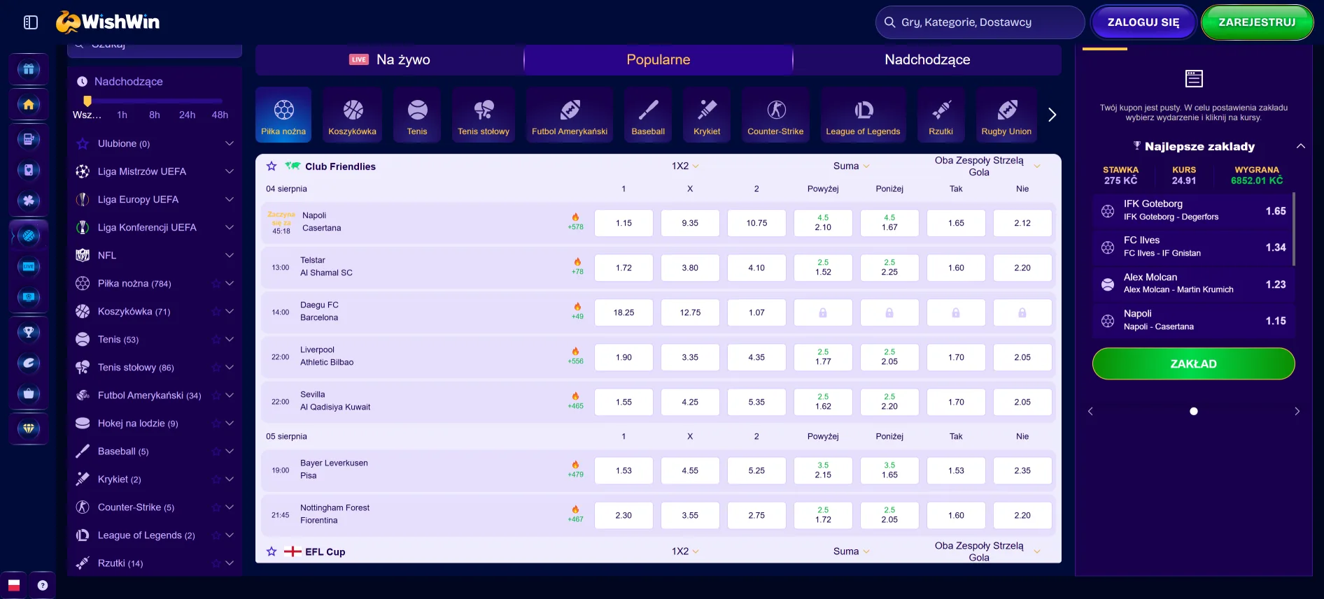Open the Suma market dropdown for Club Friendlies
Image resolution: width=1324 pixels, height=599 pixels.
point(851,166)
